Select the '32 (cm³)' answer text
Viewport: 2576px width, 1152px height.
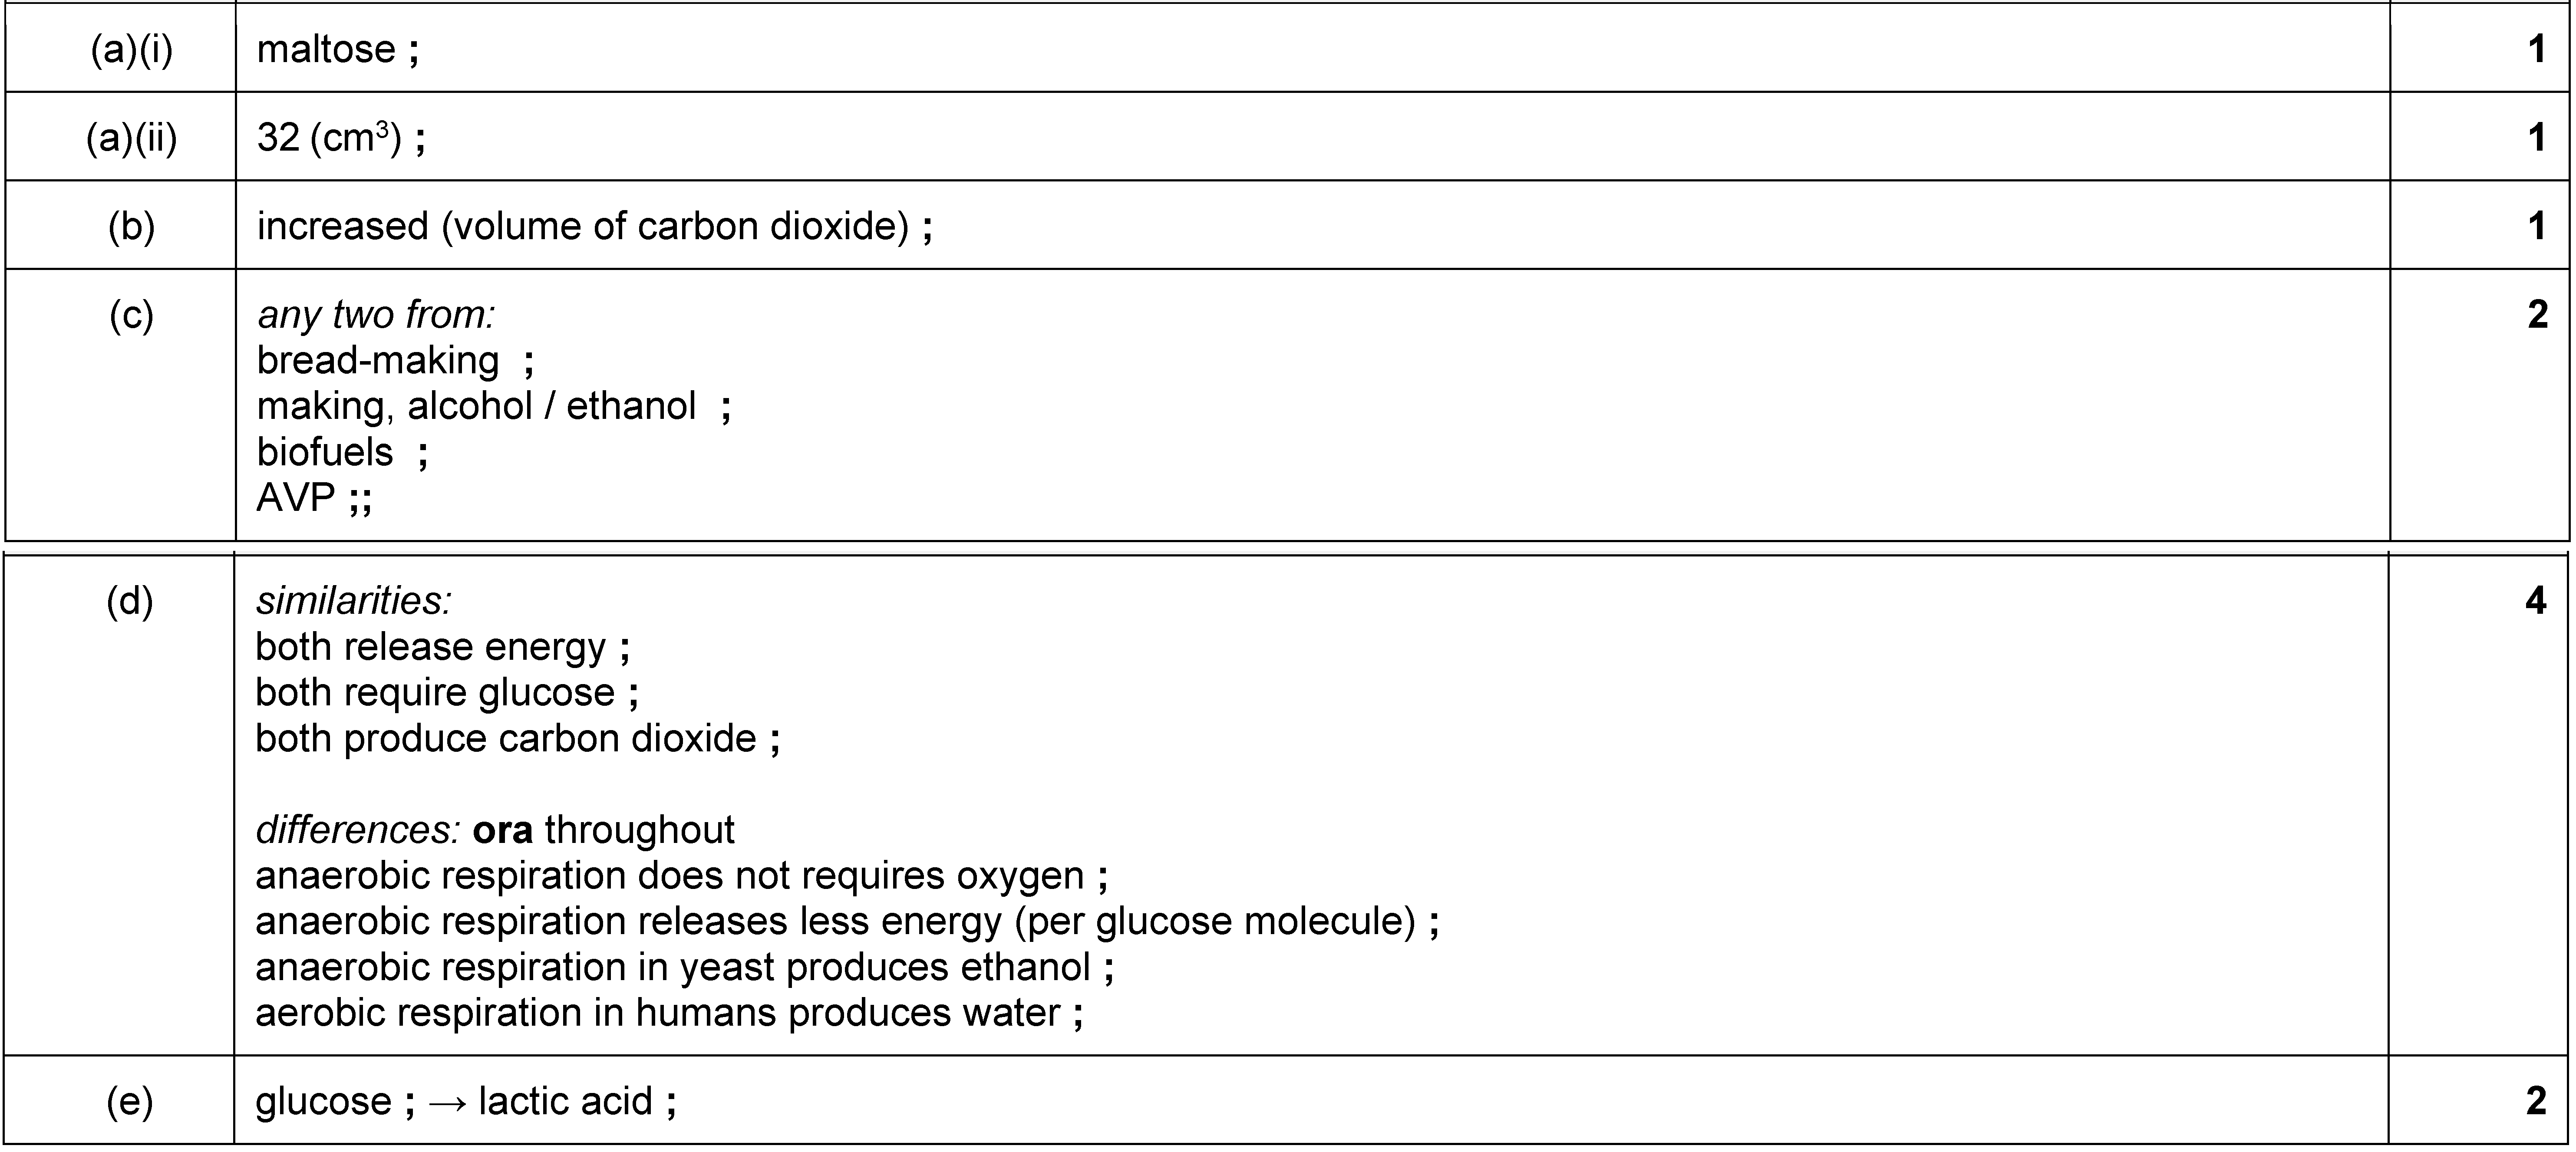coord(329,138)
